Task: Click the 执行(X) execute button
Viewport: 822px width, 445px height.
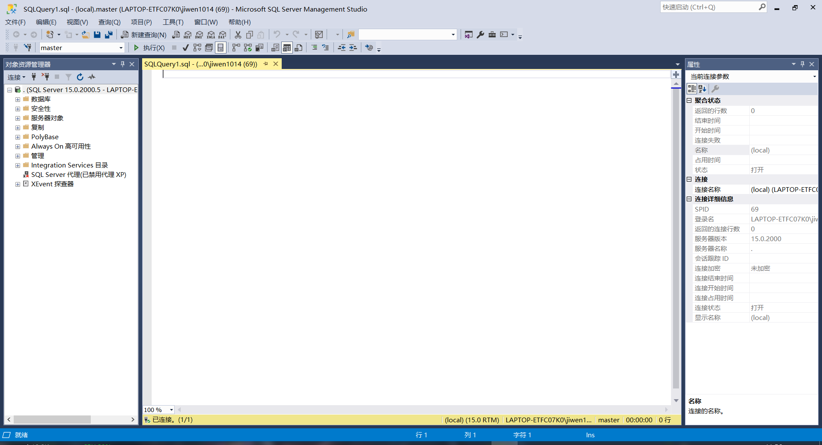Action: pyautogui.click(x=149, y=48)
